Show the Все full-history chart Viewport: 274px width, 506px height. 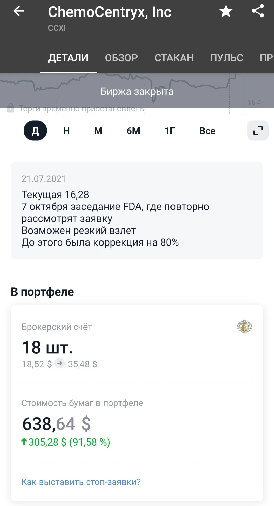[x=207, y=131]
